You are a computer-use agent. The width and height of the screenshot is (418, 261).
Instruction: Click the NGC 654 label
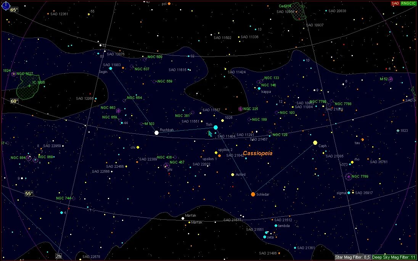134,97
